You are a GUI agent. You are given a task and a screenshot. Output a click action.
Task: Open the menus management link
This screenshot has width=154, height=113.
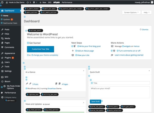coord(137,46)
